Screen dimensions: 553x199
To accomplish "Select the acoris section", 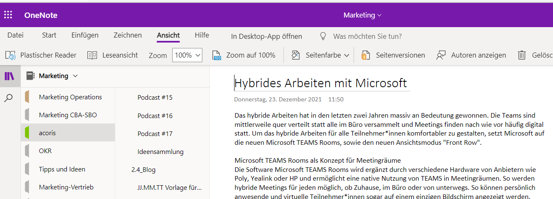I will (x=68, y=133).
